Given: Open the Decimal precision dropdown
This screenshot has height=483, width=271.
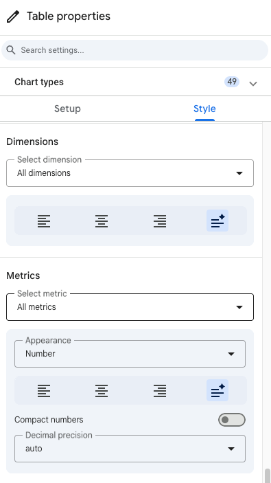Looking at the screenshot, I should 130,449.
